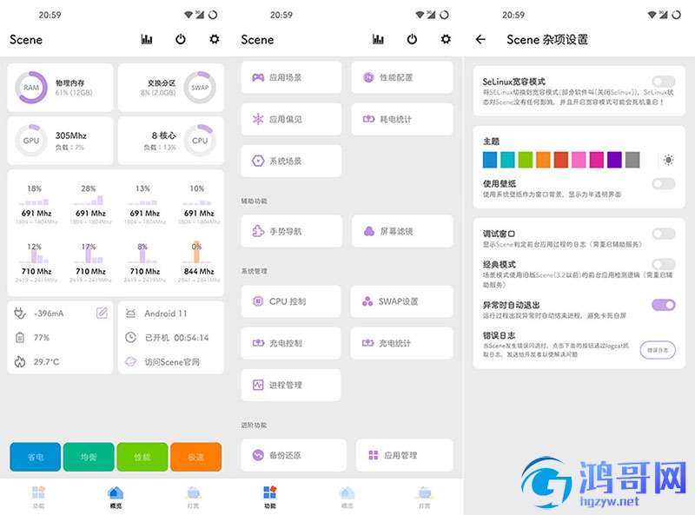Viewport: 695px width, 515px height.
Task: Choose the magenta theme color
Action: point(597,160)
